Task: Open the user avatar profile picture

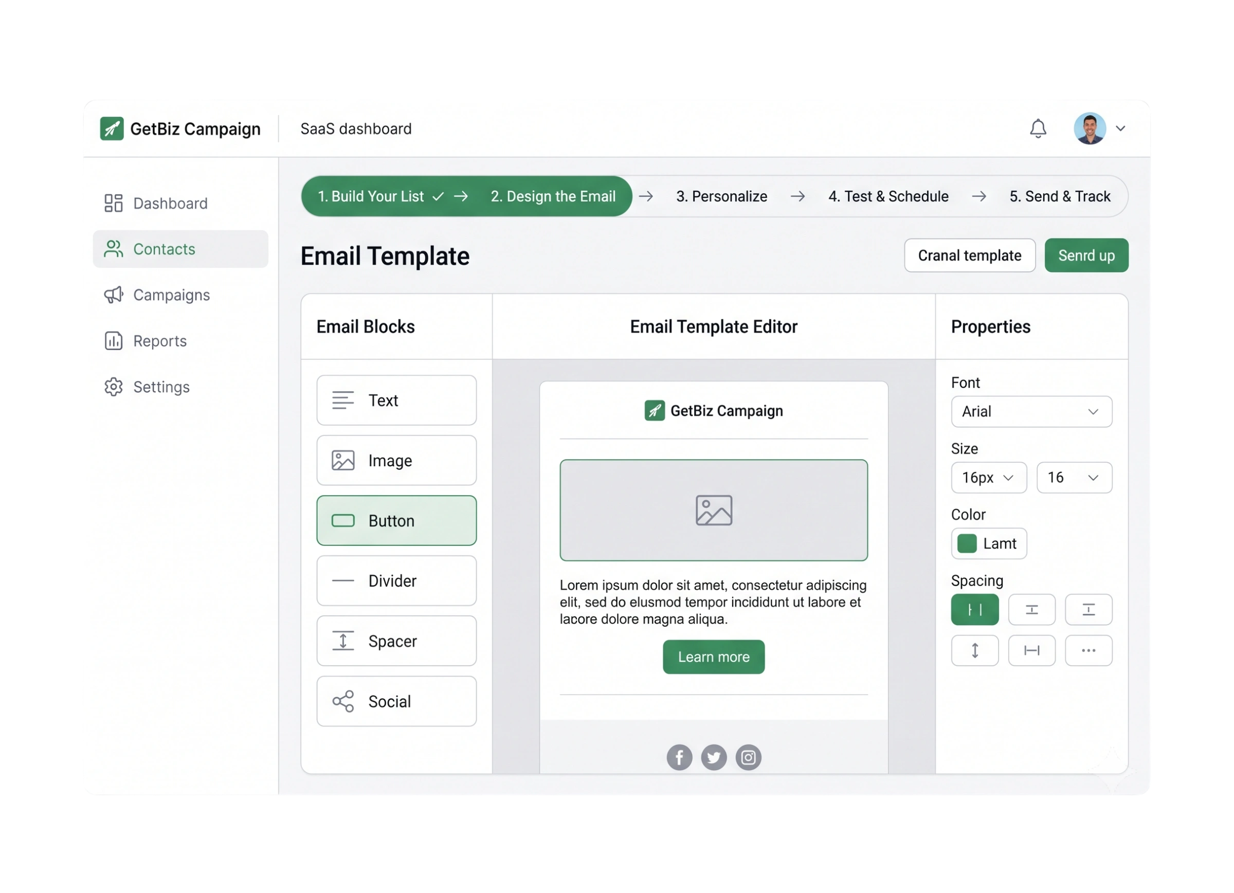Action: 1090,129
